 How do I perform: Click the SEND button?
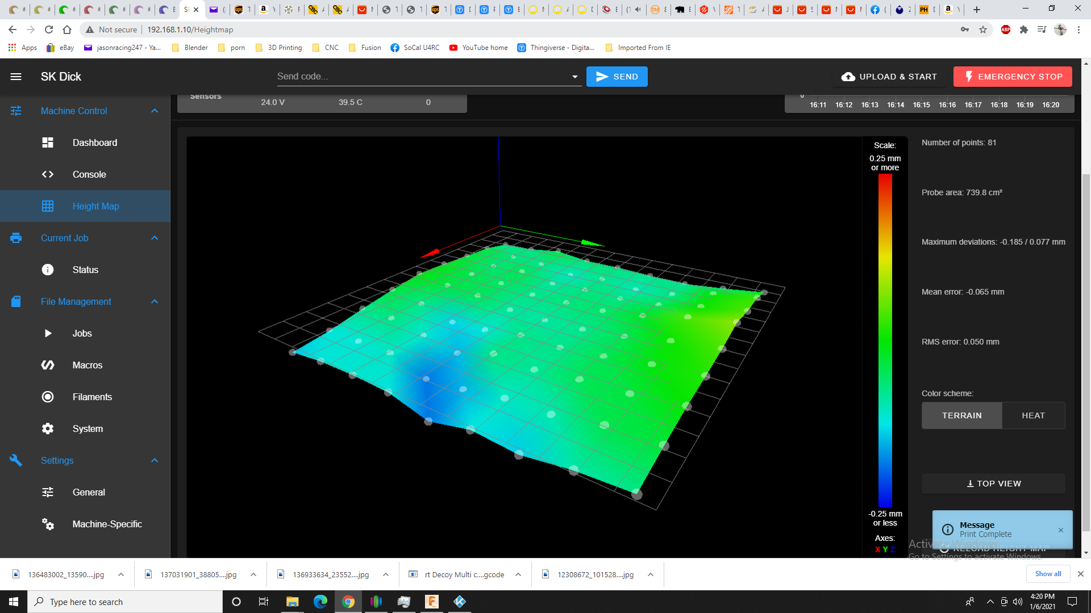[x=617, y=77]
